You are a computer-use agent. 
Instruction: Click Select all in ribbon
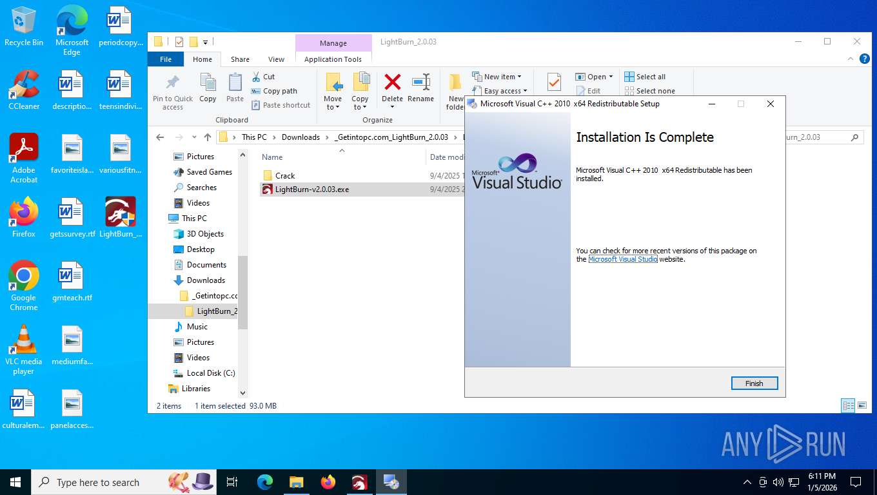645,77
